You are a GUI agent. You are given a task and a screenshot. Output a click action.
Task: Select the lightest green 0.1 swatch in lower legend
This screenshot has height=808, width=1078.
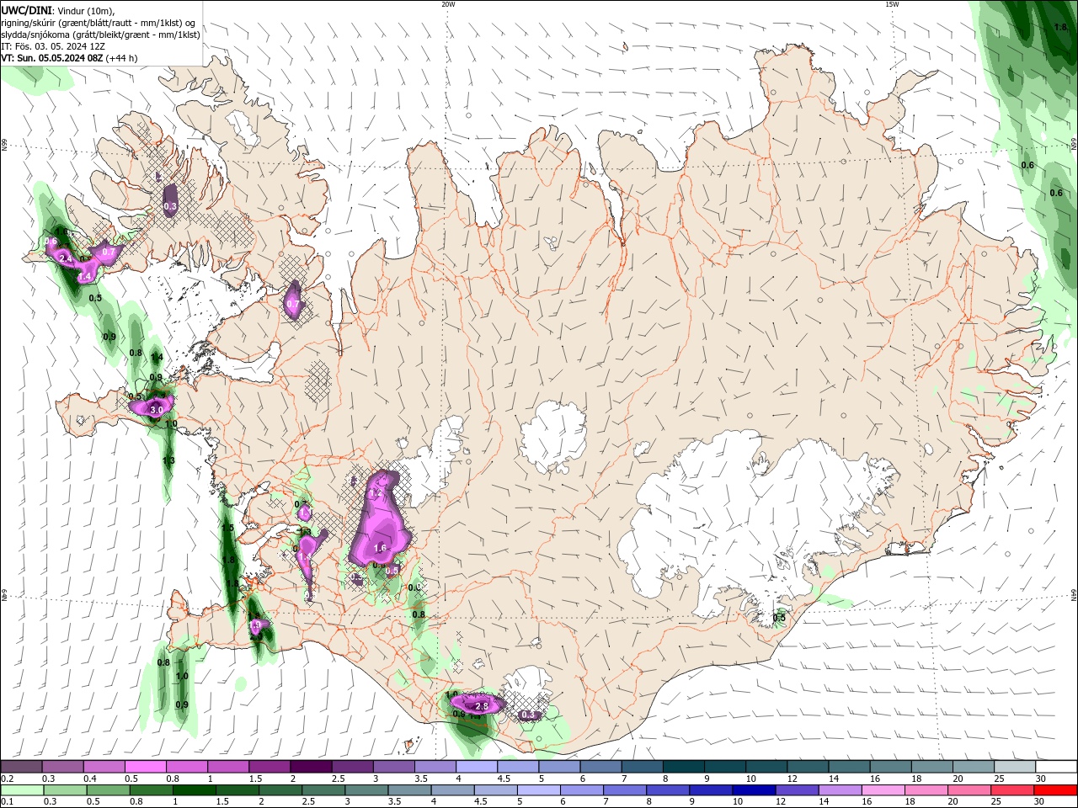point(21,790)
